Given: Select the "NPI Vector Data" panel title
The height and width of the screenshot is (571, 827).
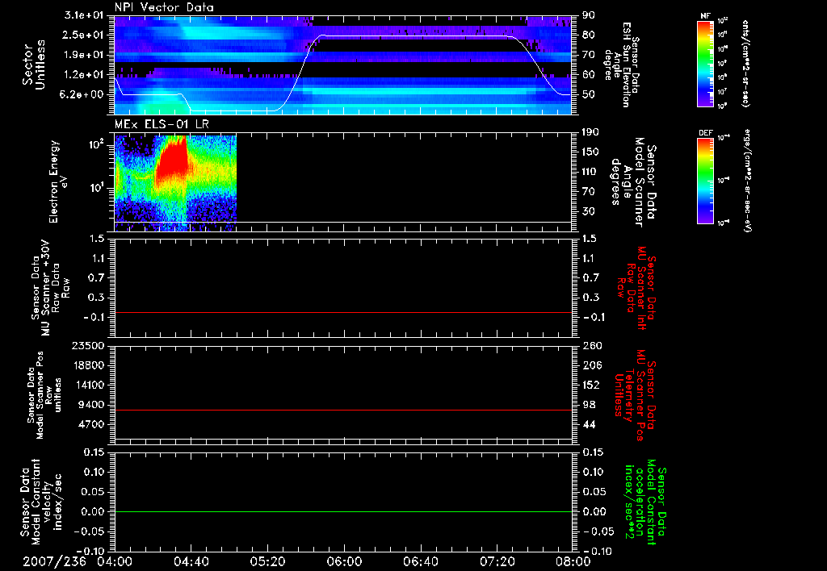Looking at the screenshot, I should pyautogui.click(x=164, y=7).
